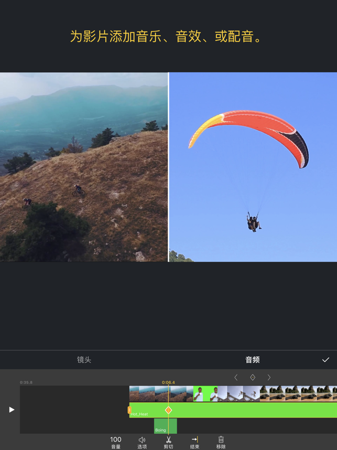
Task: Tap the orange handle at Hot_Heat track start
Action: 129,410
